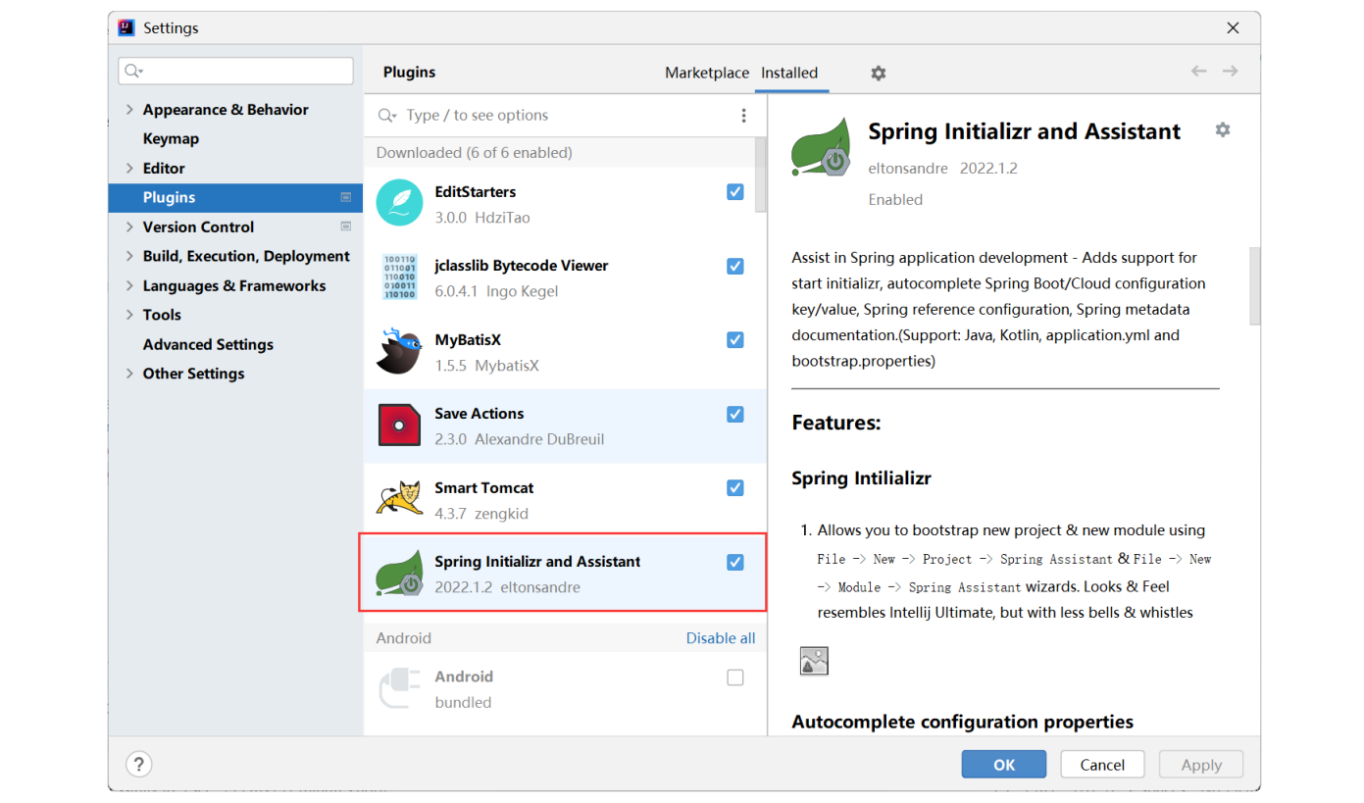Click the Cancel button
1364x803 pixels.
coord(1102,765)
